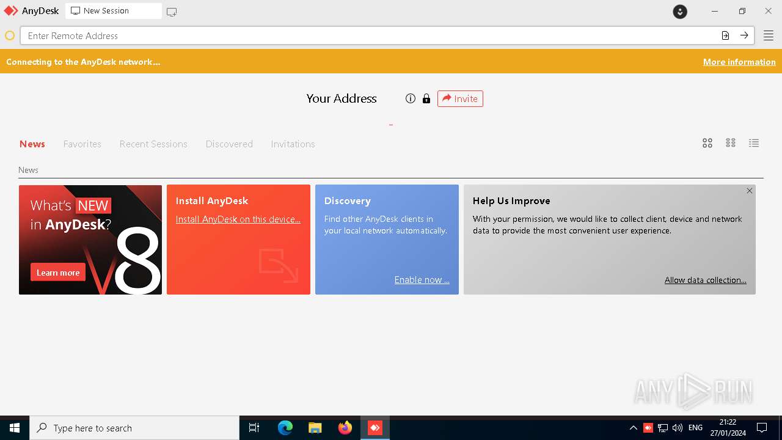Open the Invitations tab
Viewport: 782px width, 440px height.
293,144
